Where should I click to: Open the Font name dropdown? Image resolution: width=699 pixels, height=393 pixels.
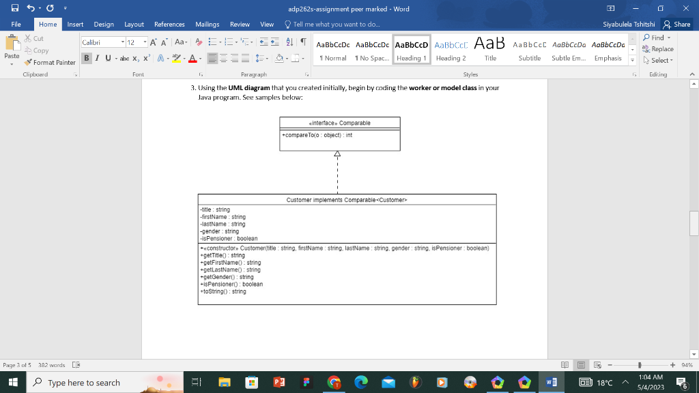[x=123, y=42]
